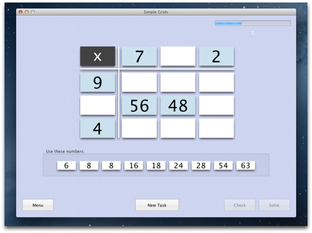Select empty cell in row 4 below 48
This screenshot has width=312, height=233.
point(178,128)
